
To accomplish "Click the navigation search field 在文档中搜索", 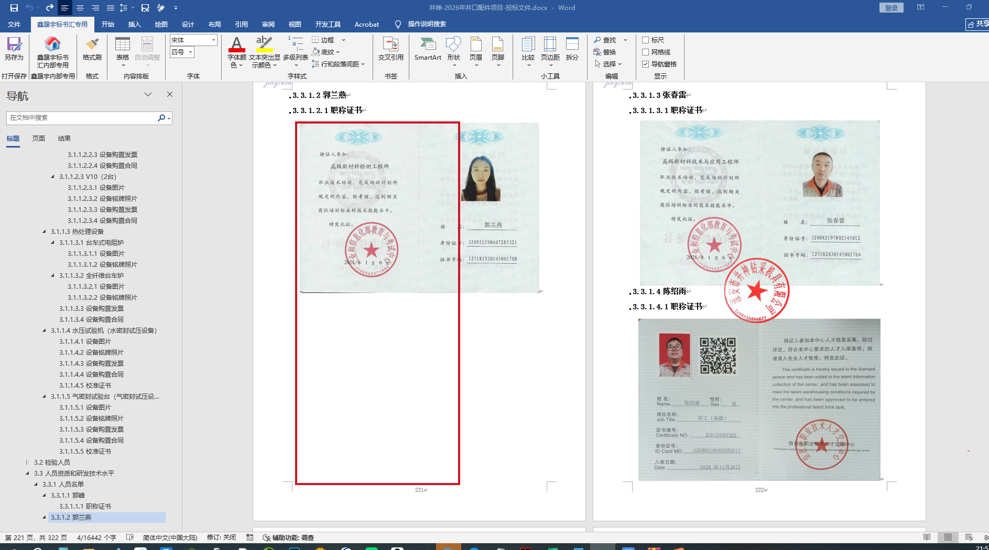I will pyautogui.click(x=81, y=118).
